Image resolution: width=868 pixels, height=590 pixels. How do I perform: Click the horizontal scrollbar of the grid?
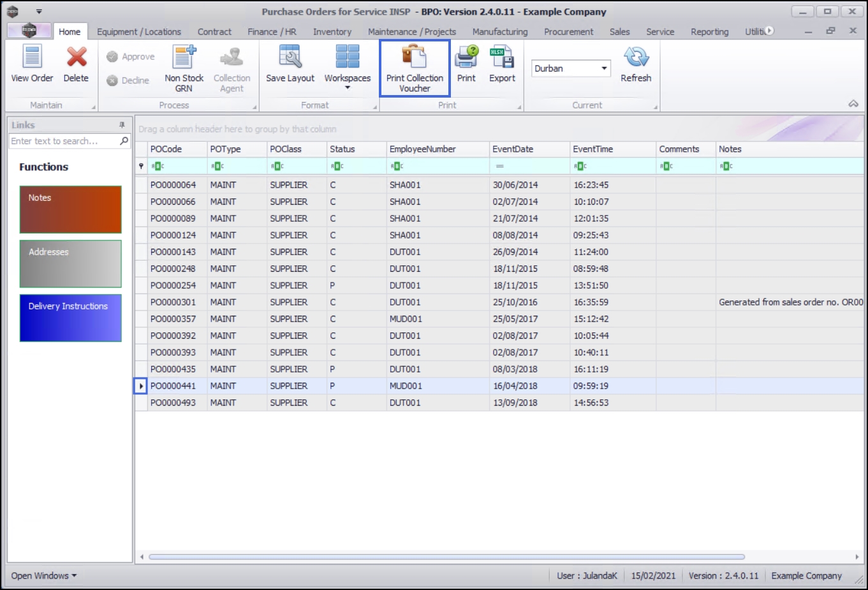point(446,557)
